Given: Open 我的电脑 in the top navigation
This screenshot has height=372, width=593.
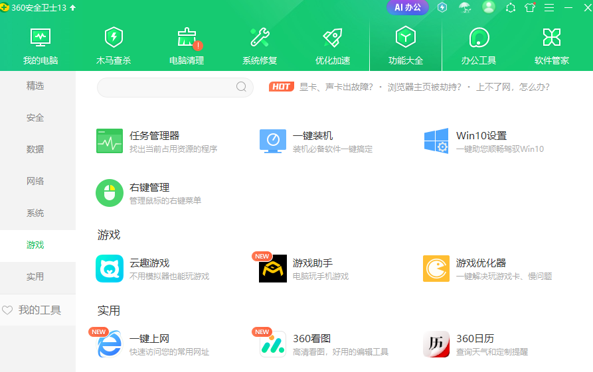Looking at the screenshot, I should tap(41, 45).
